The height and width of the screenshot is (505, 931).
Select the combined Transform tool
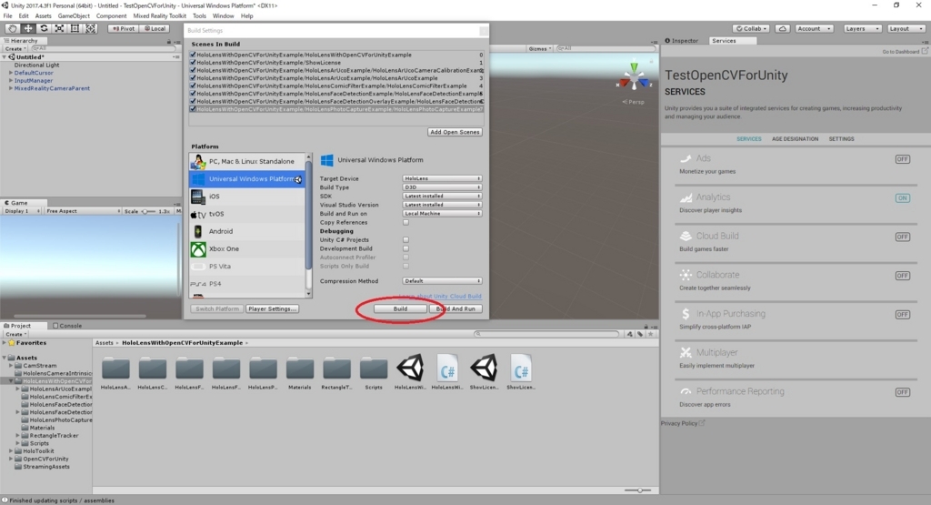coord(90,28)
